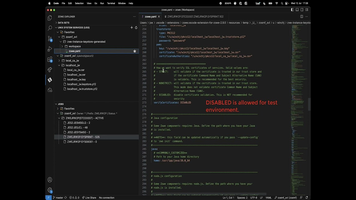Open the Extensions view in activity bar
This screenshot has width=356, height=200.
[50, 59]
